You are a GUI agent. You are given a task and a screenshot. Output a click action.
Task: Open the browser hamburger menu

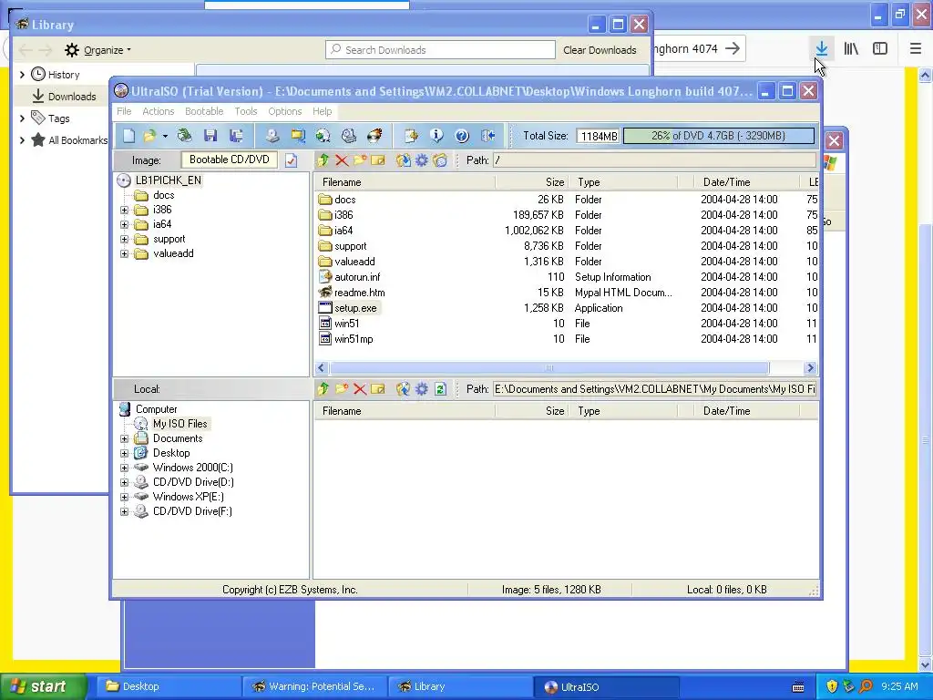click(916, 49)
